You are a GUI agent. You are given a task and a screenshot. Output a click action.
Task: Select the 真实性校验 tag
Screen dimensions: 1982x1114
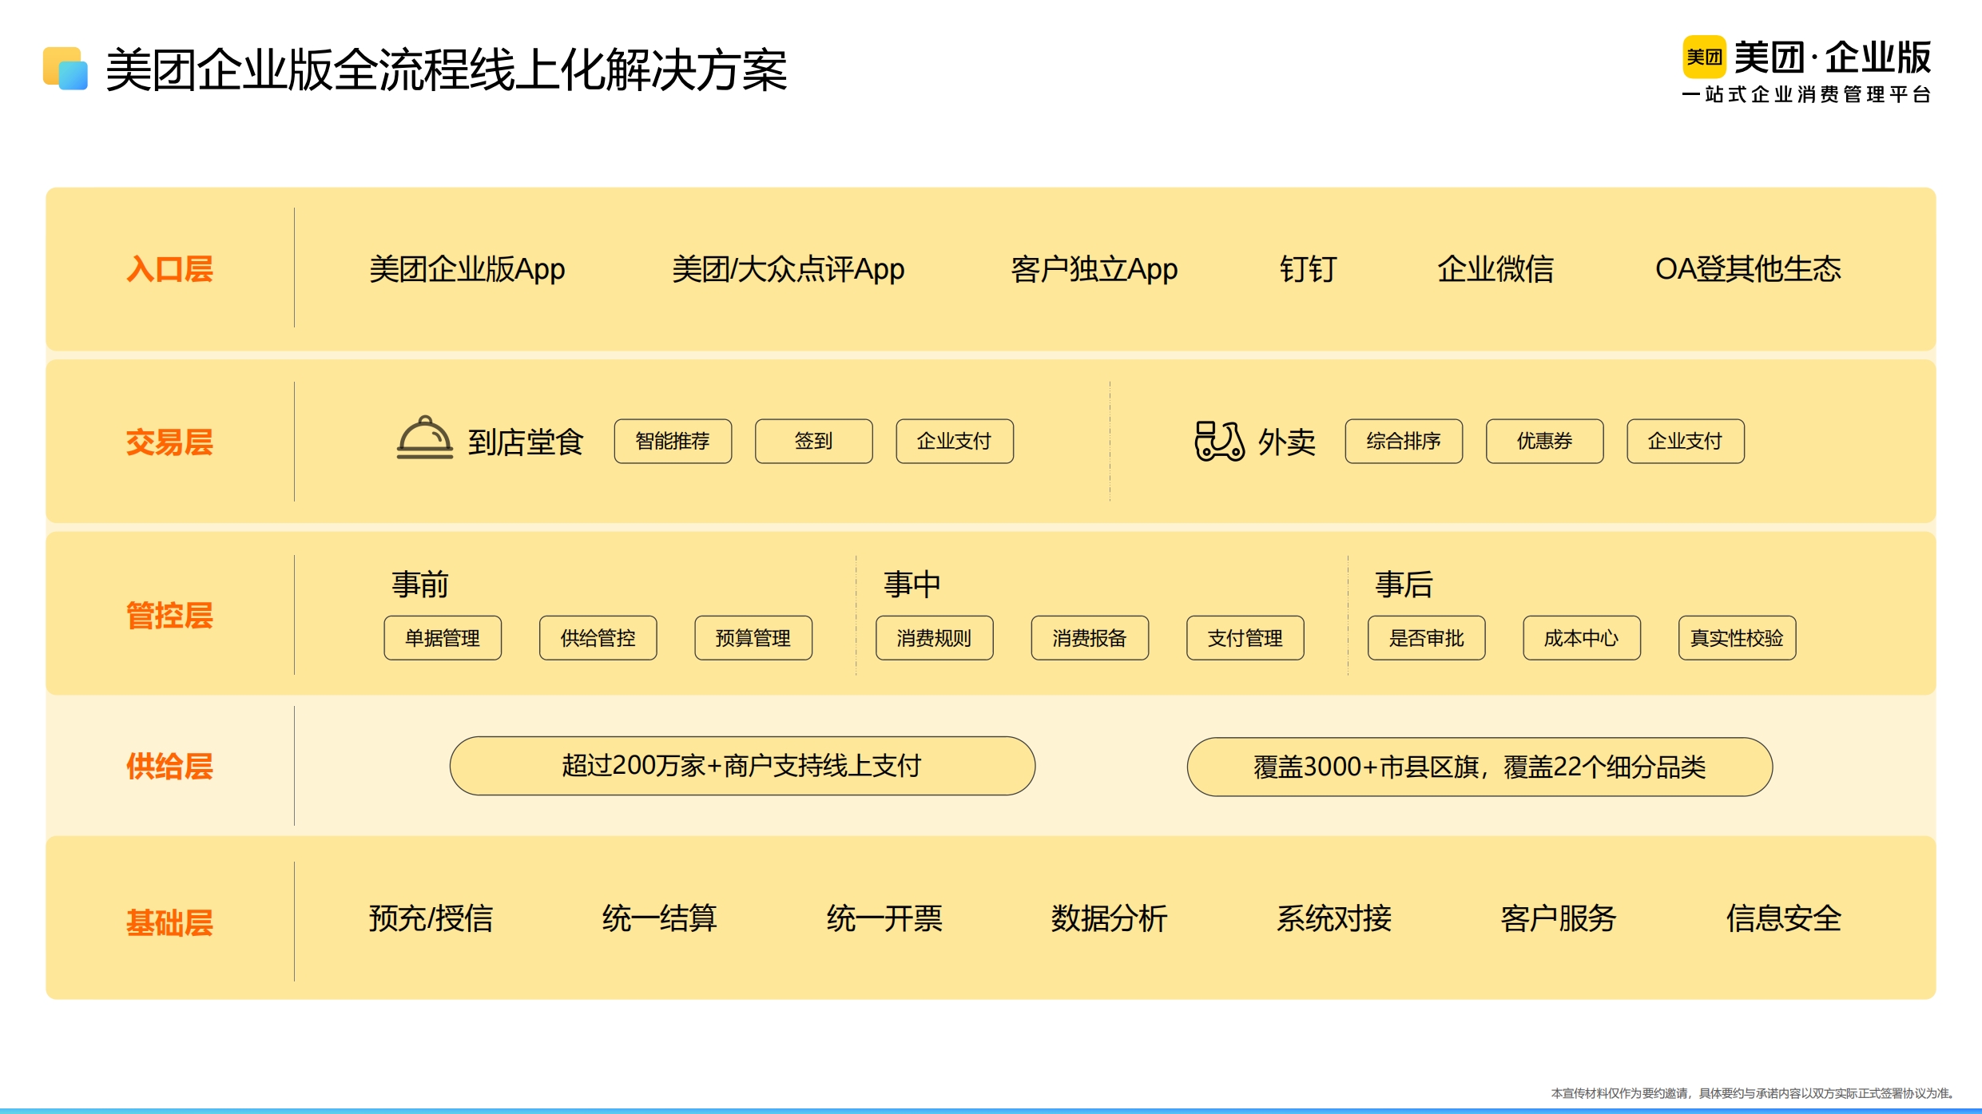[1738, 637]
